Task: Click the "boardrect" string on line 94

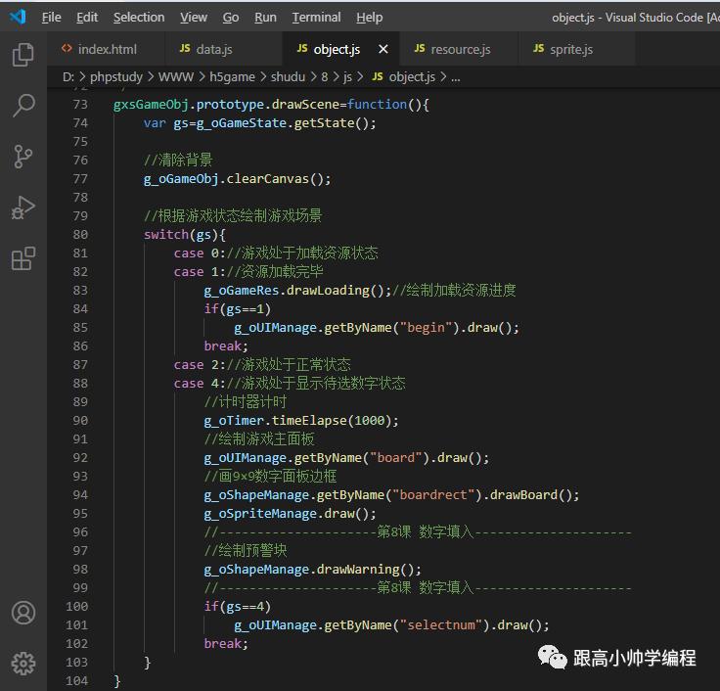Action: pos(433,495)
